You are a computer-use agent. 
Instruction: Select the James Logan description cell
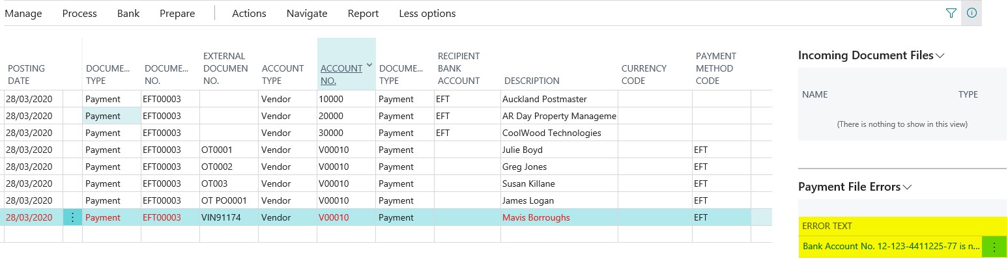click(x=558, y=200)
